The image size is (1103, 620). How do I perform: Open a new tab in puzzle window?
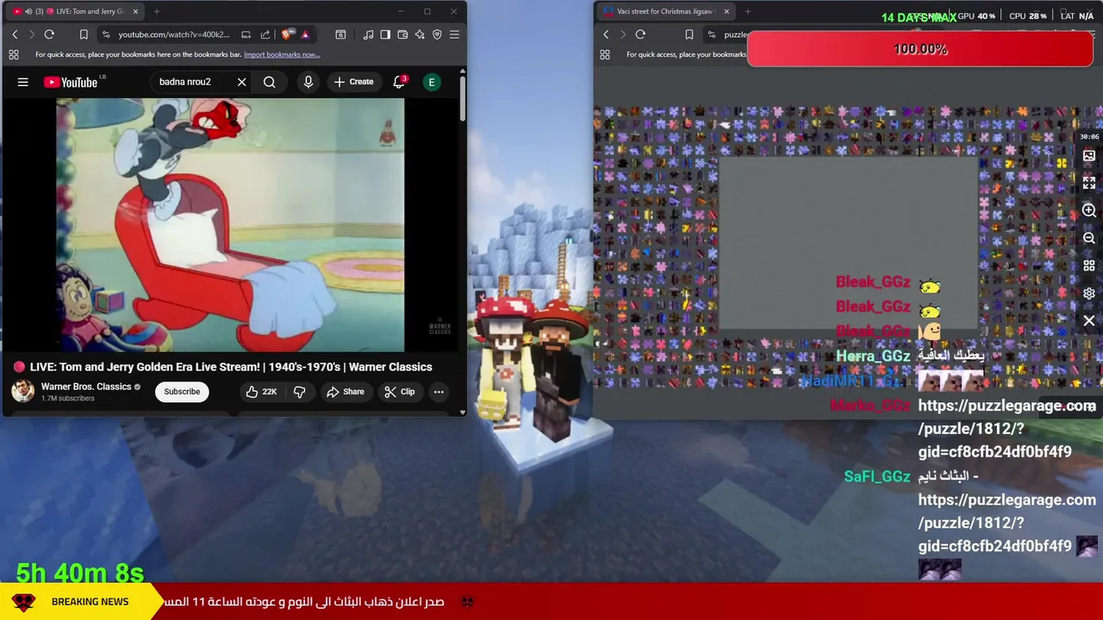point(747,11)
